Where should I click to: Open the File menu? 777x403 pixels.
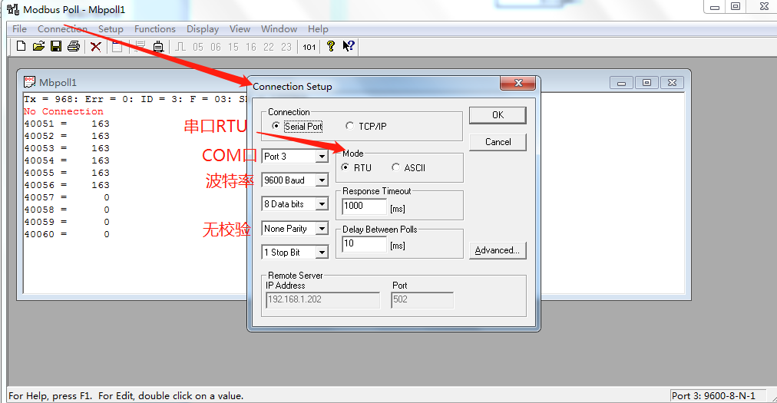click(x=19, y=28)
